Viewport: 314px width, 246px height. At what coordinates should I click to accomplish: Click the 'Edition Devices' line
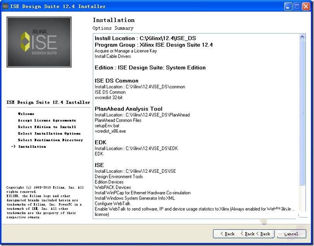point(109,182)
